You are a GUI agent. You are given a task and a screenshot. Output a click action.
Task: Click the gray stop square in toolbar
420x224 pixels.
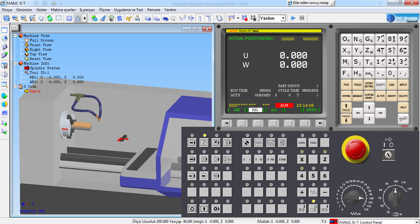tap(302, 18)
